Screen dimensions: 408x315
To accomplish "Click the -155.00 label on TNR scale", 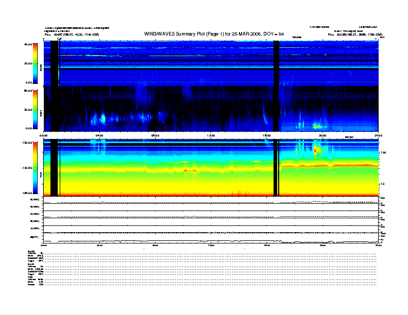I will pyautogui.click(x=27, y=193).
